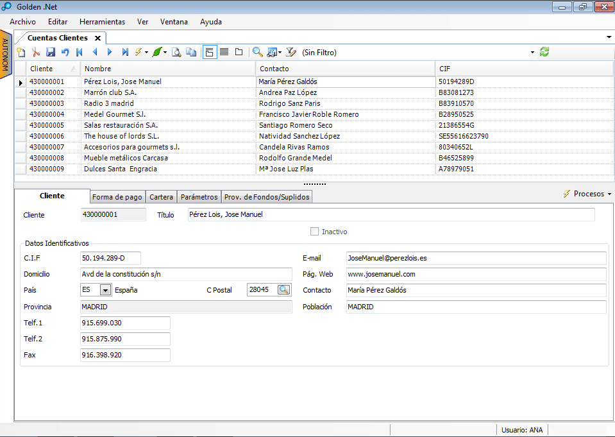The width and height of the screenshot is (615, 437).
Task: Open the magnifying glass search tool
Action: pyautogui.click(x=257, y=53)
